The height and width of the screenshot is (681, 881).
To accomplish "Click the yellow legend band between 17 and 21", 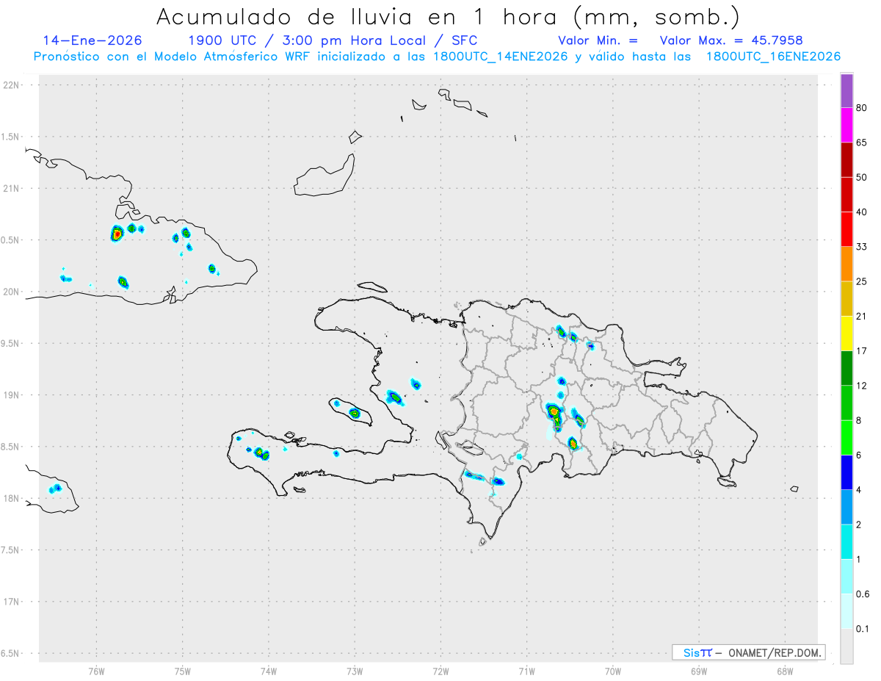I will (x=846, y=334).
